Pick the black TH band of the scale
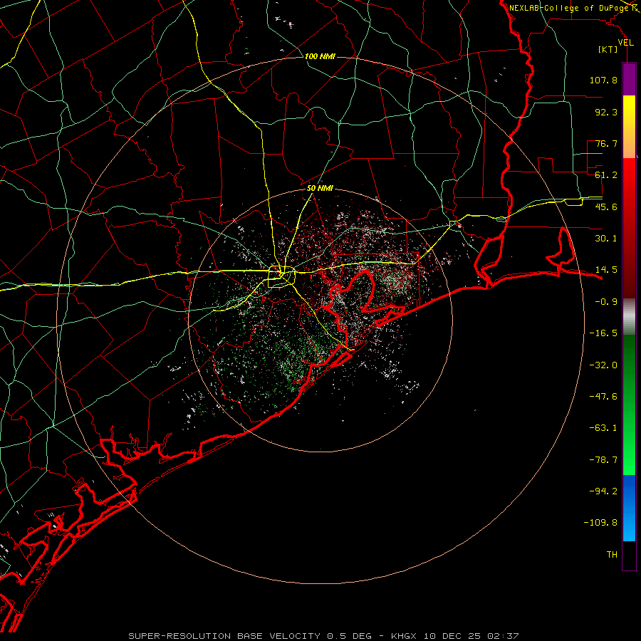This screenshot has height=641, width=641. pos(629,555)
